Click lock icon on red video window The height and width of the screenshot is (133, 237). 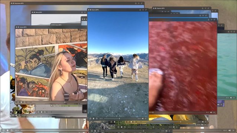[x=208, y=20]
